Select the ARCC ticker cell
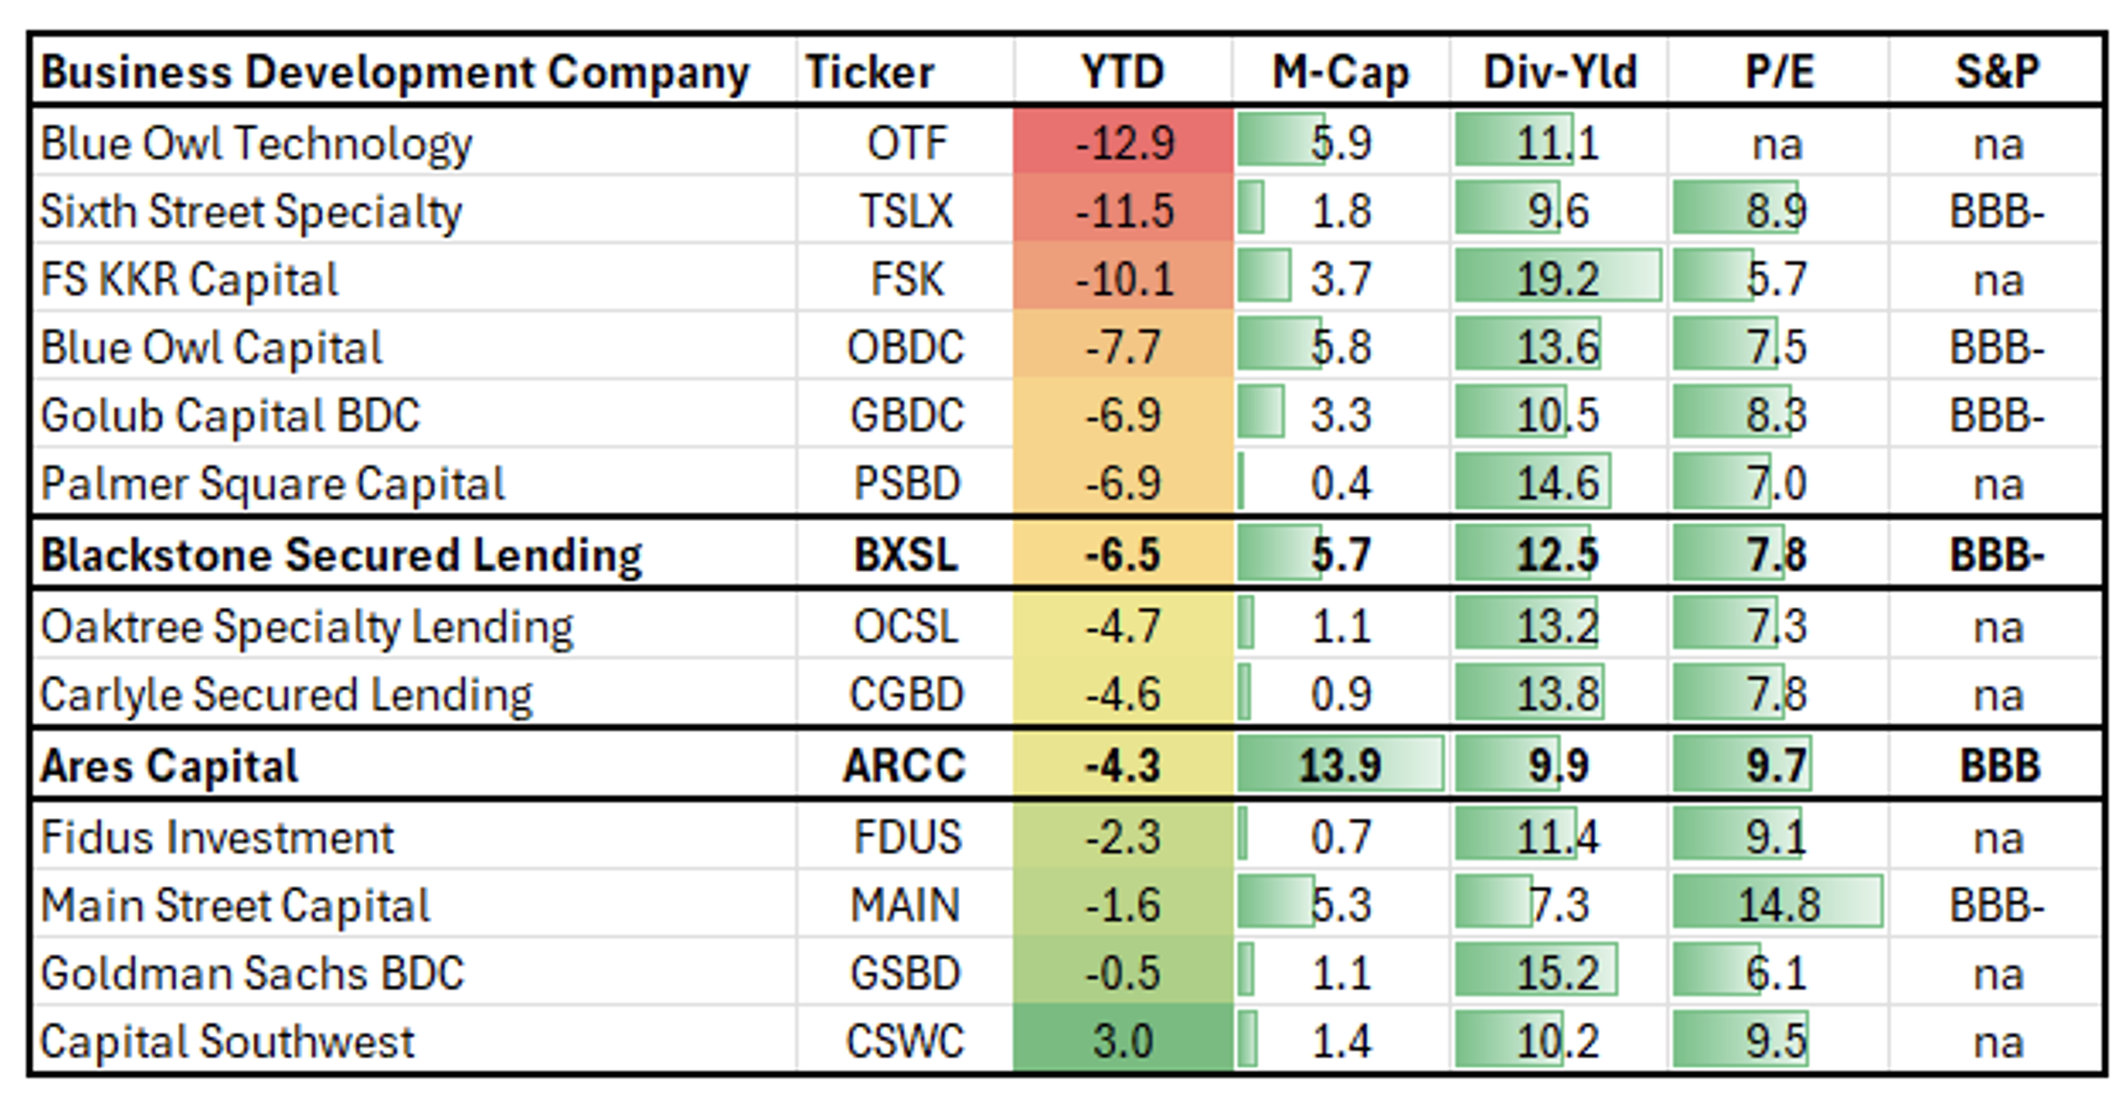2124x1113 pixels. [904, 765]
